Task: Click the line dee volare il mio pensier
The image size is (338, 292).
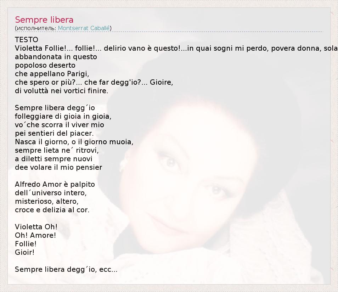Action: pos(58,167)
